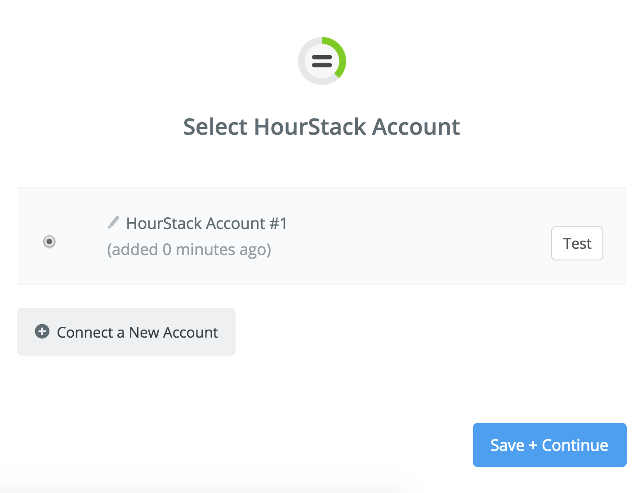642x493 pixels.
Task: Click the "New Account" text in gray button
Action: pos(174,333)
